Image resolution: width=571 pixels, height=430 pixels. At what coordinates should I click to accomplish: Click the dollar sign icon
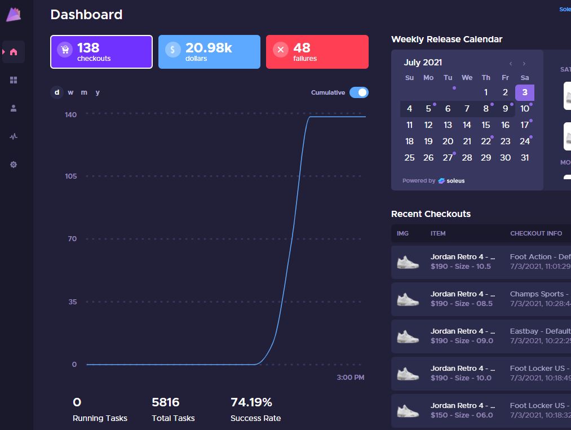(172, 50)
